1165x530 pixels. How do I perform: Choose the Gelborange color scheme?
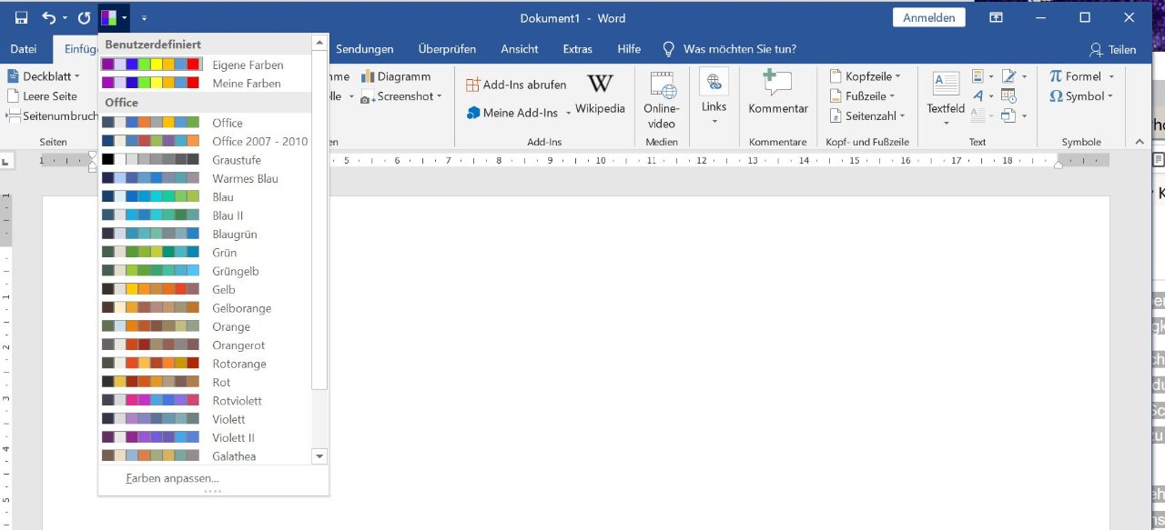coord(205,308)
